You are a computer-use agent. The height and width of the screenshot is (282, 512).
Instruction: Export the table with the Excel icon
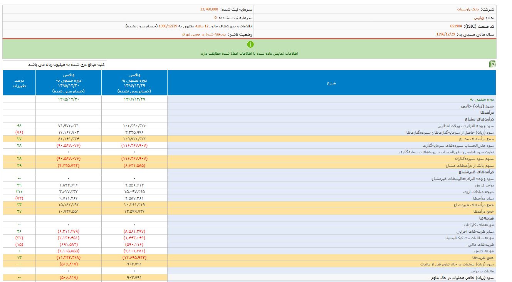tap(492, 64)
